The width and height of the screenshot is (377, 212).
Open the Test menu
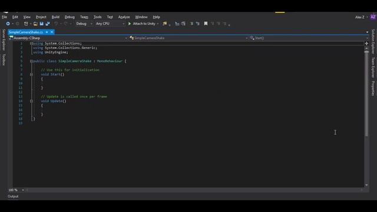(110, 17)
